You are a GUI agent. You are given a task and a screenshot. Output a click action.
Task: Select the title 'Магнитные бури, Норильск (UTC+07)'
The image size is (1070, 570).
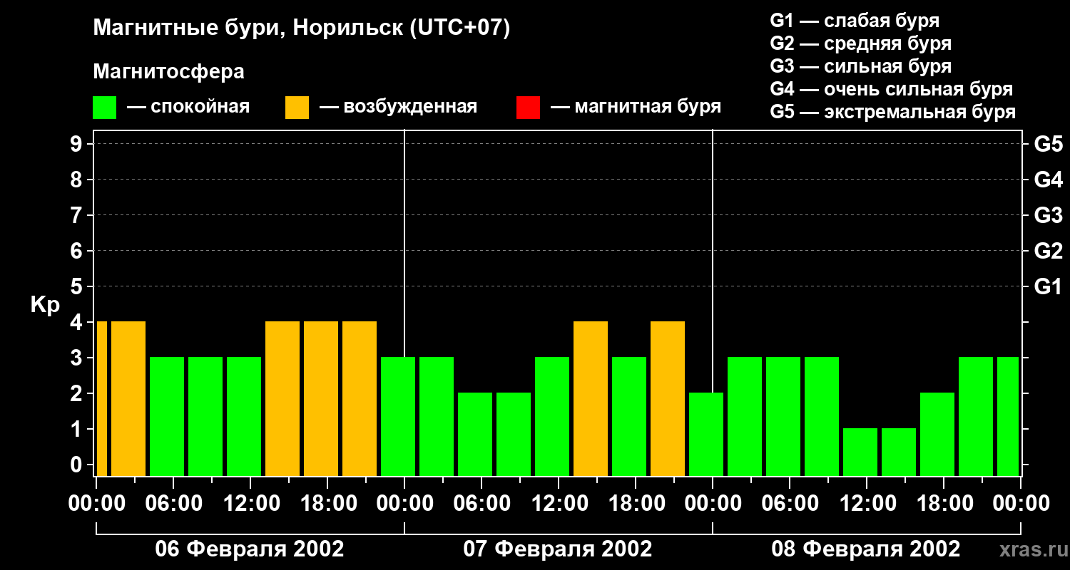pyautogui.click(x=302, y=28)
